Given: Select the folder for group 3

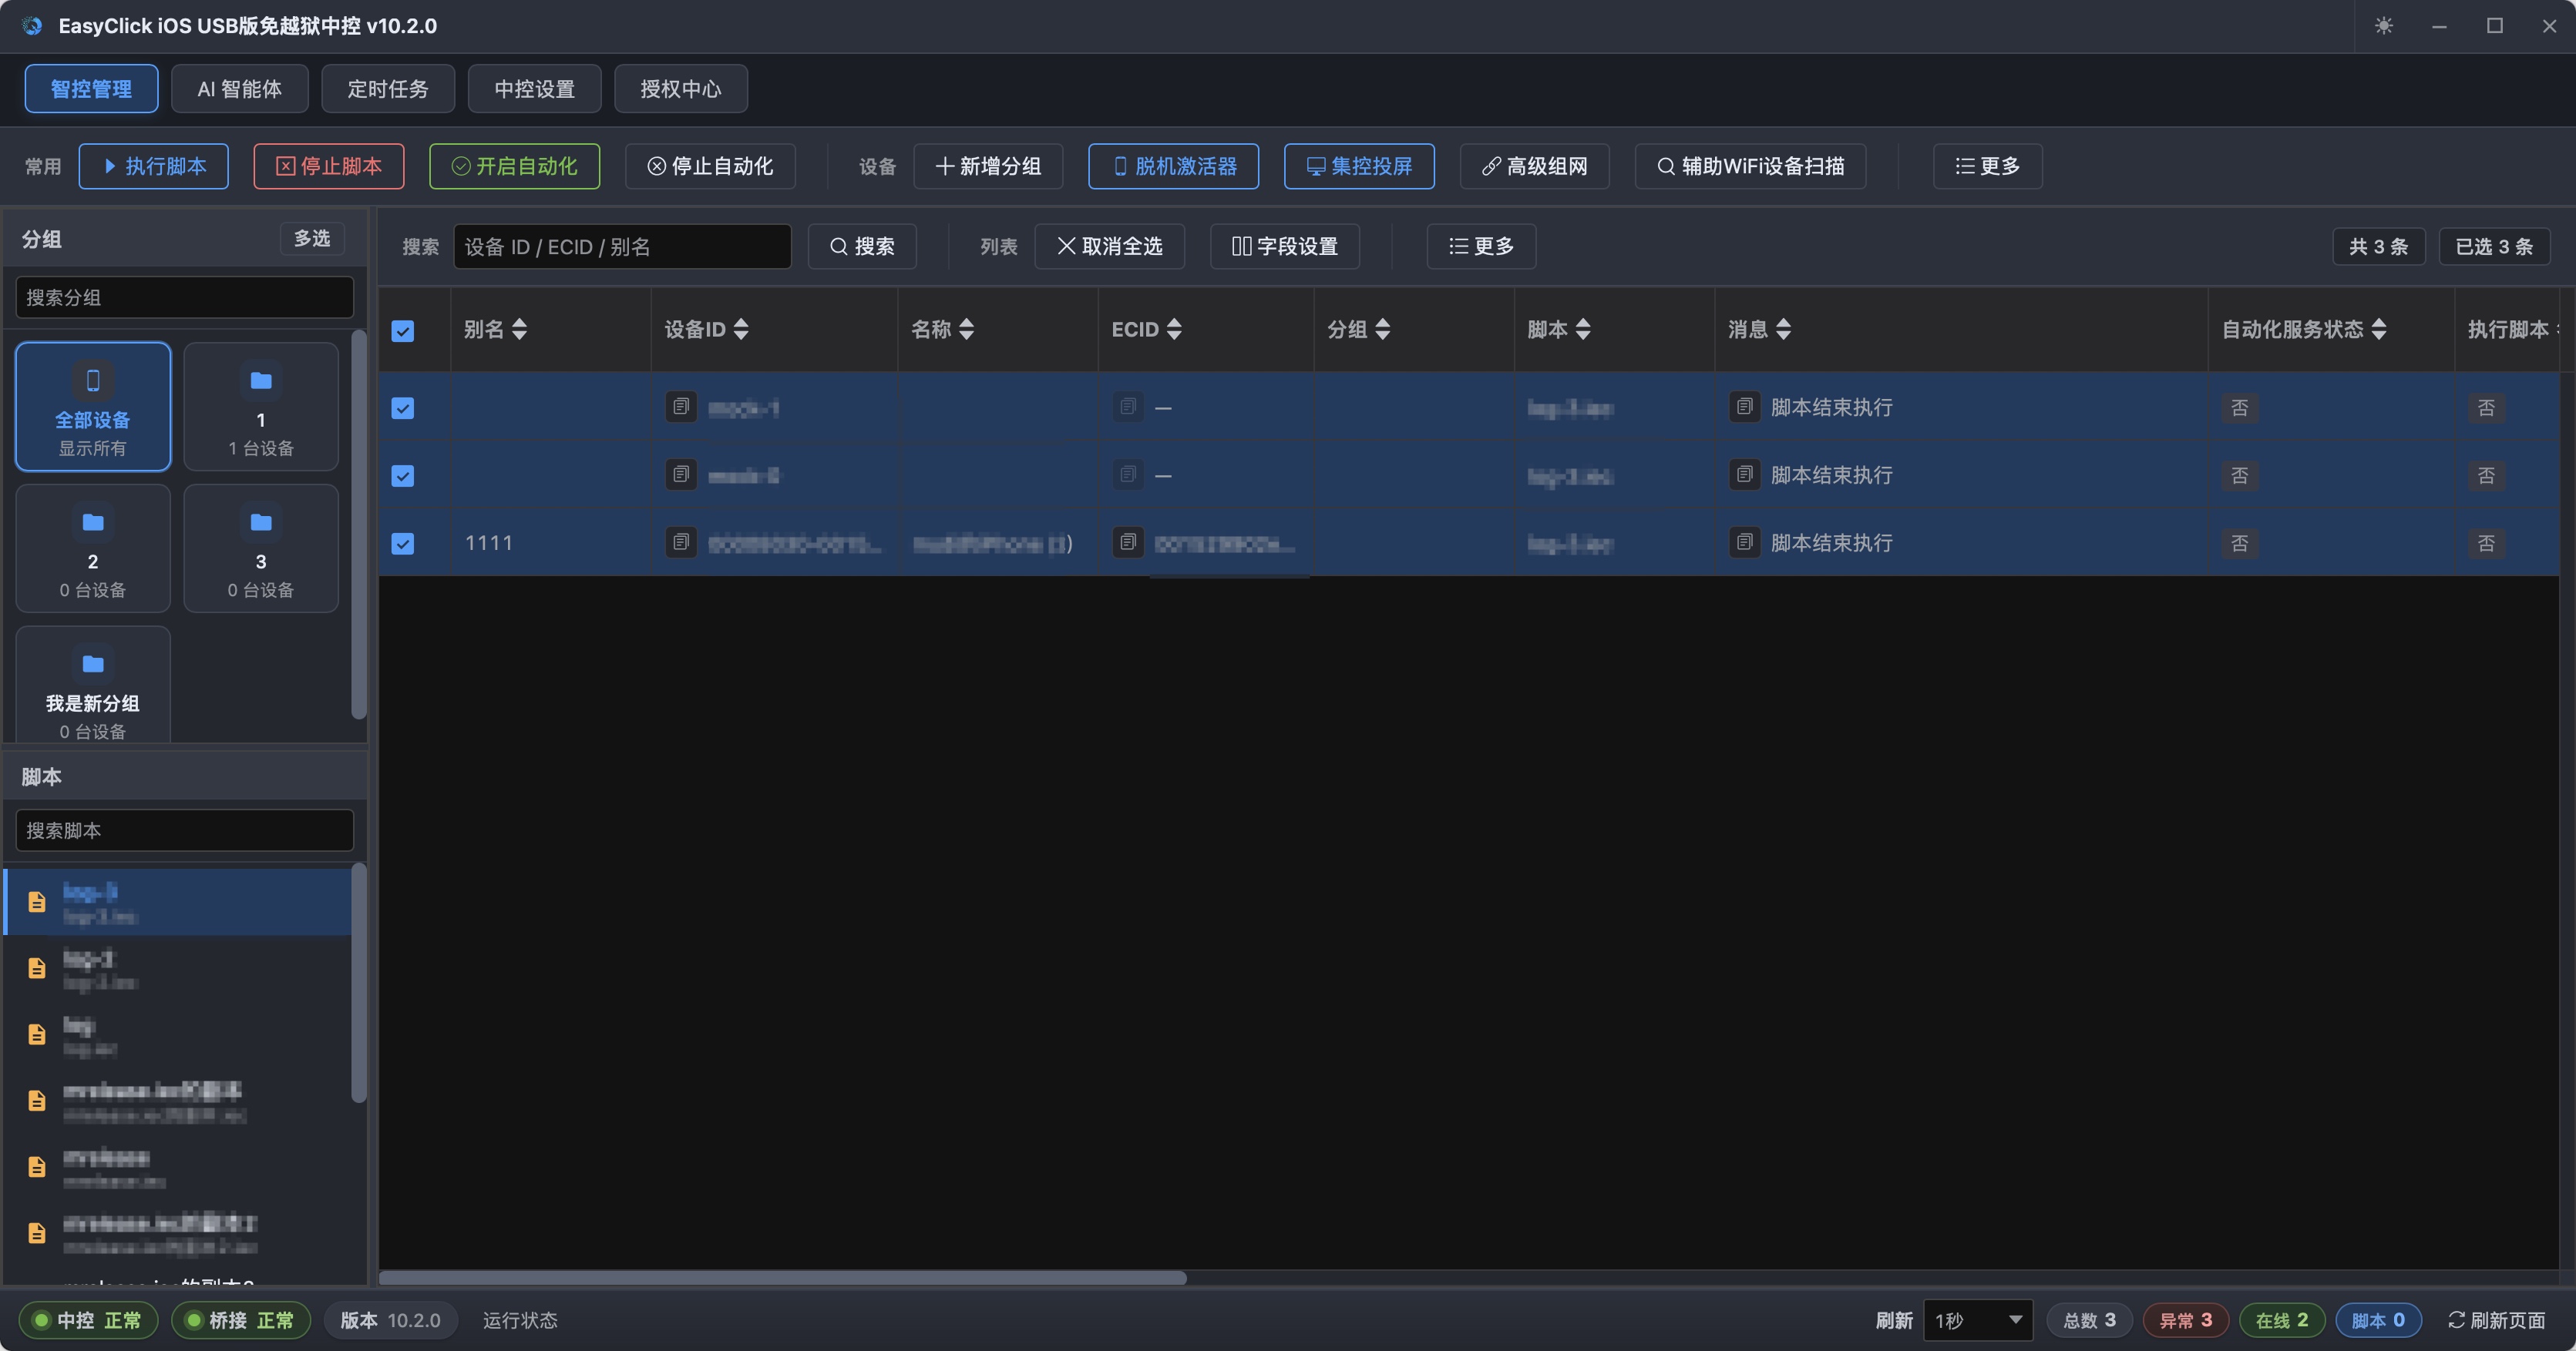Looking at the screenshot, I should [261, 548].
